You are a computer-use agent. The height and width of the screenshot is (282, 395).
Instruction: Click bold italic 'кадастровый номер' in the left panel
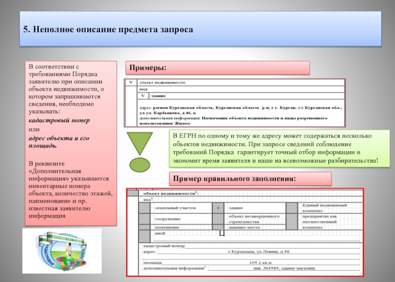tap(59, 120)
